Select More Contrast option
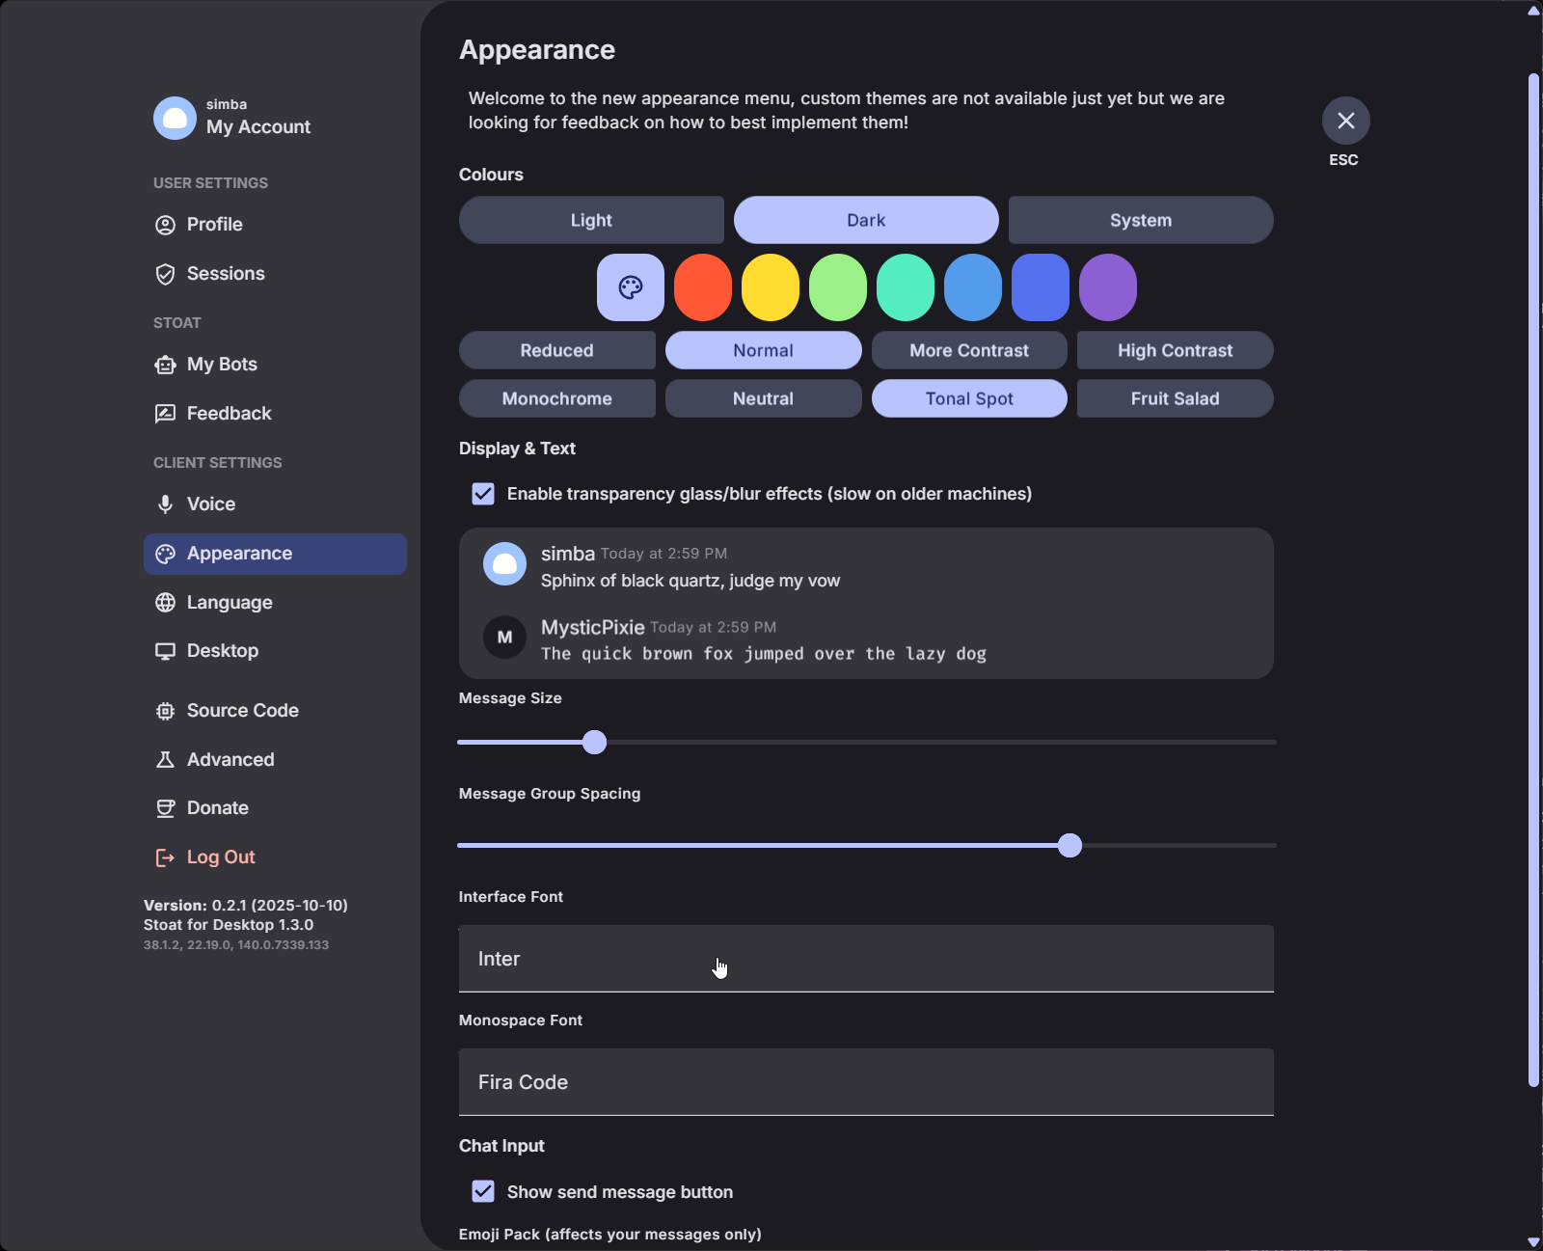 (x=969, y=350)
